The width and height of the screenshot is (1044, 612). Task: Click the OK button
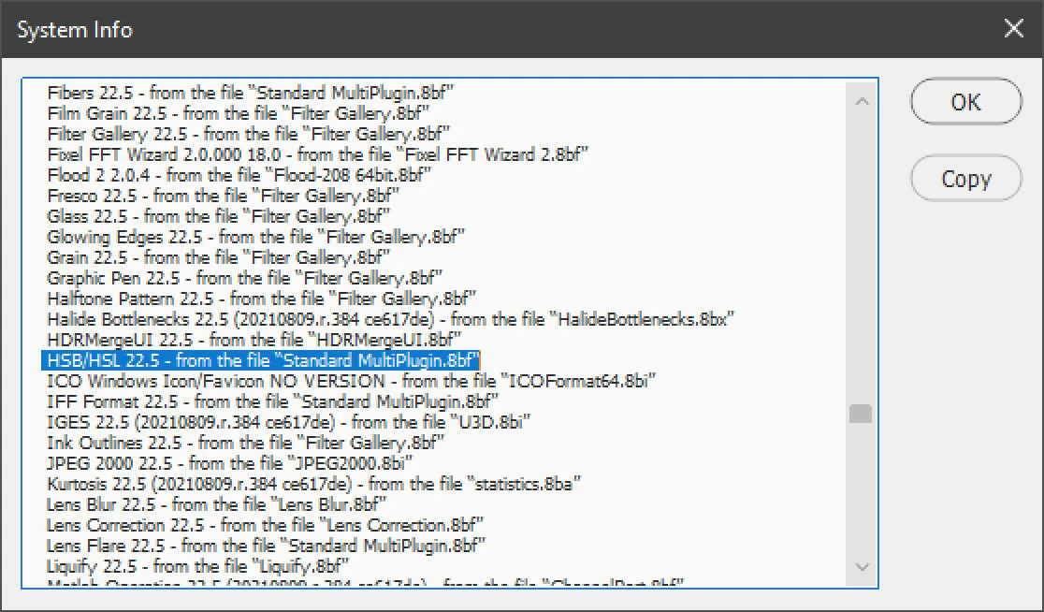[x=965, y=102]
